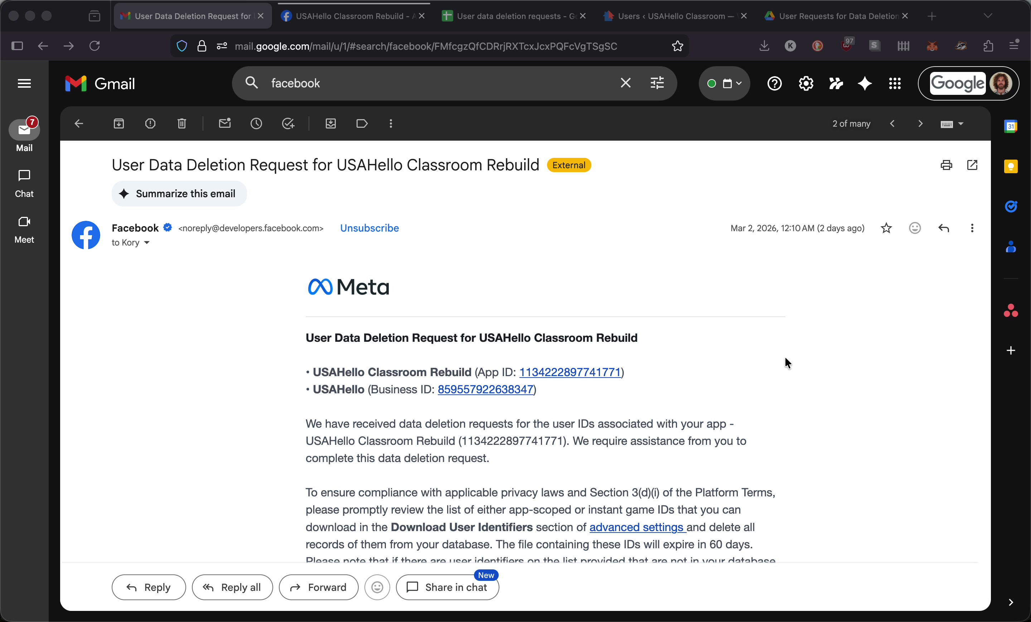Add this email to Tasks
Image resolution: width=1031 pixels, height=622 pixels.
click(288, 124)
